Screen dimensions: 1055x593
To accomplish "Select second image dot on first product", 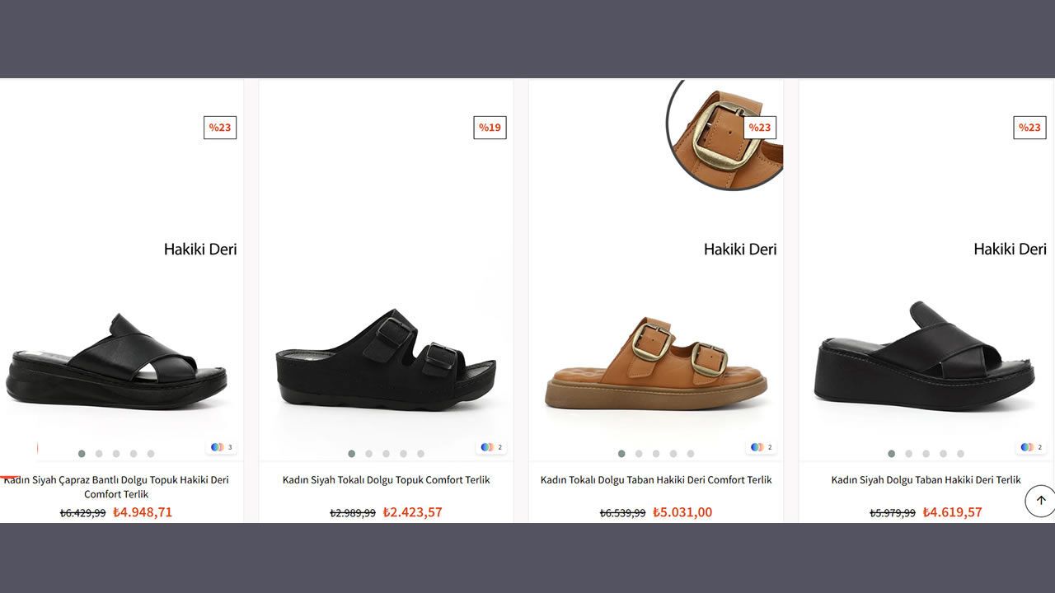I will pyautogui.click(x=99, y=454).
